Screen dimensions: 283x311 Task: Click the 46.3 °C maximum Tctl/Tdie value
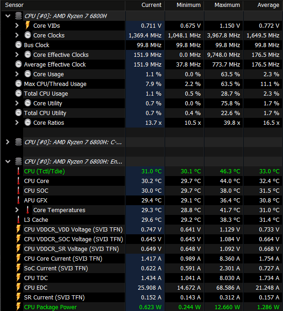[230, 171]
